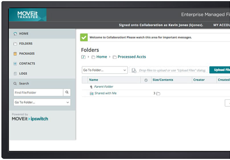Open the Processed Accts breadcrumb link
230x160 pixels.
[x=132, y=57]
